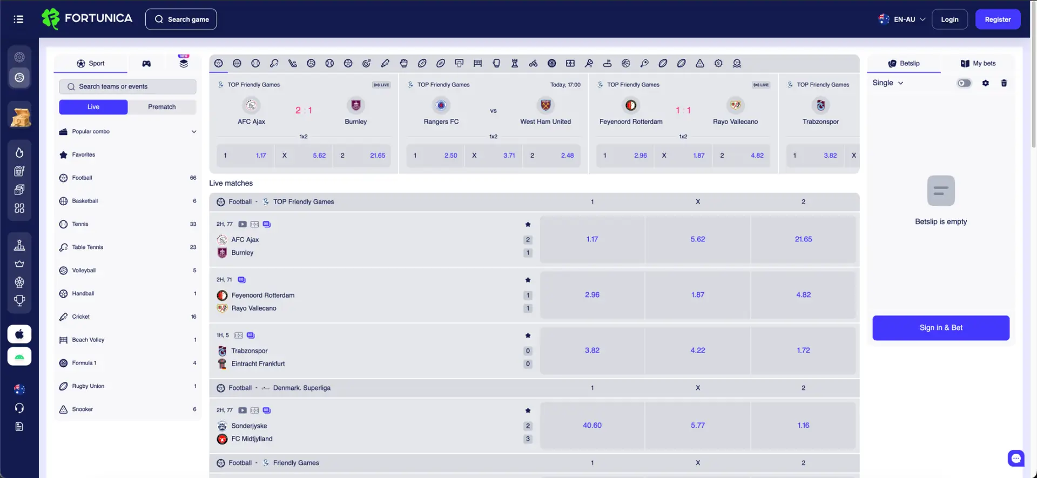The image size is (1037, 478).
Task: Pick draw odds 1.87 in Feyenoord row
Action: pyautogui.click(x=697, y=295)
